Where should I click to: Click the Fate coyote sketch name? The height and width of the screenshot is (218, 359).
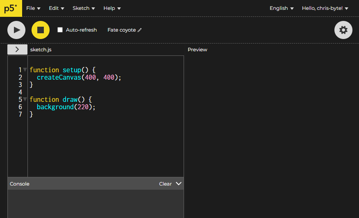click(121, 30)
